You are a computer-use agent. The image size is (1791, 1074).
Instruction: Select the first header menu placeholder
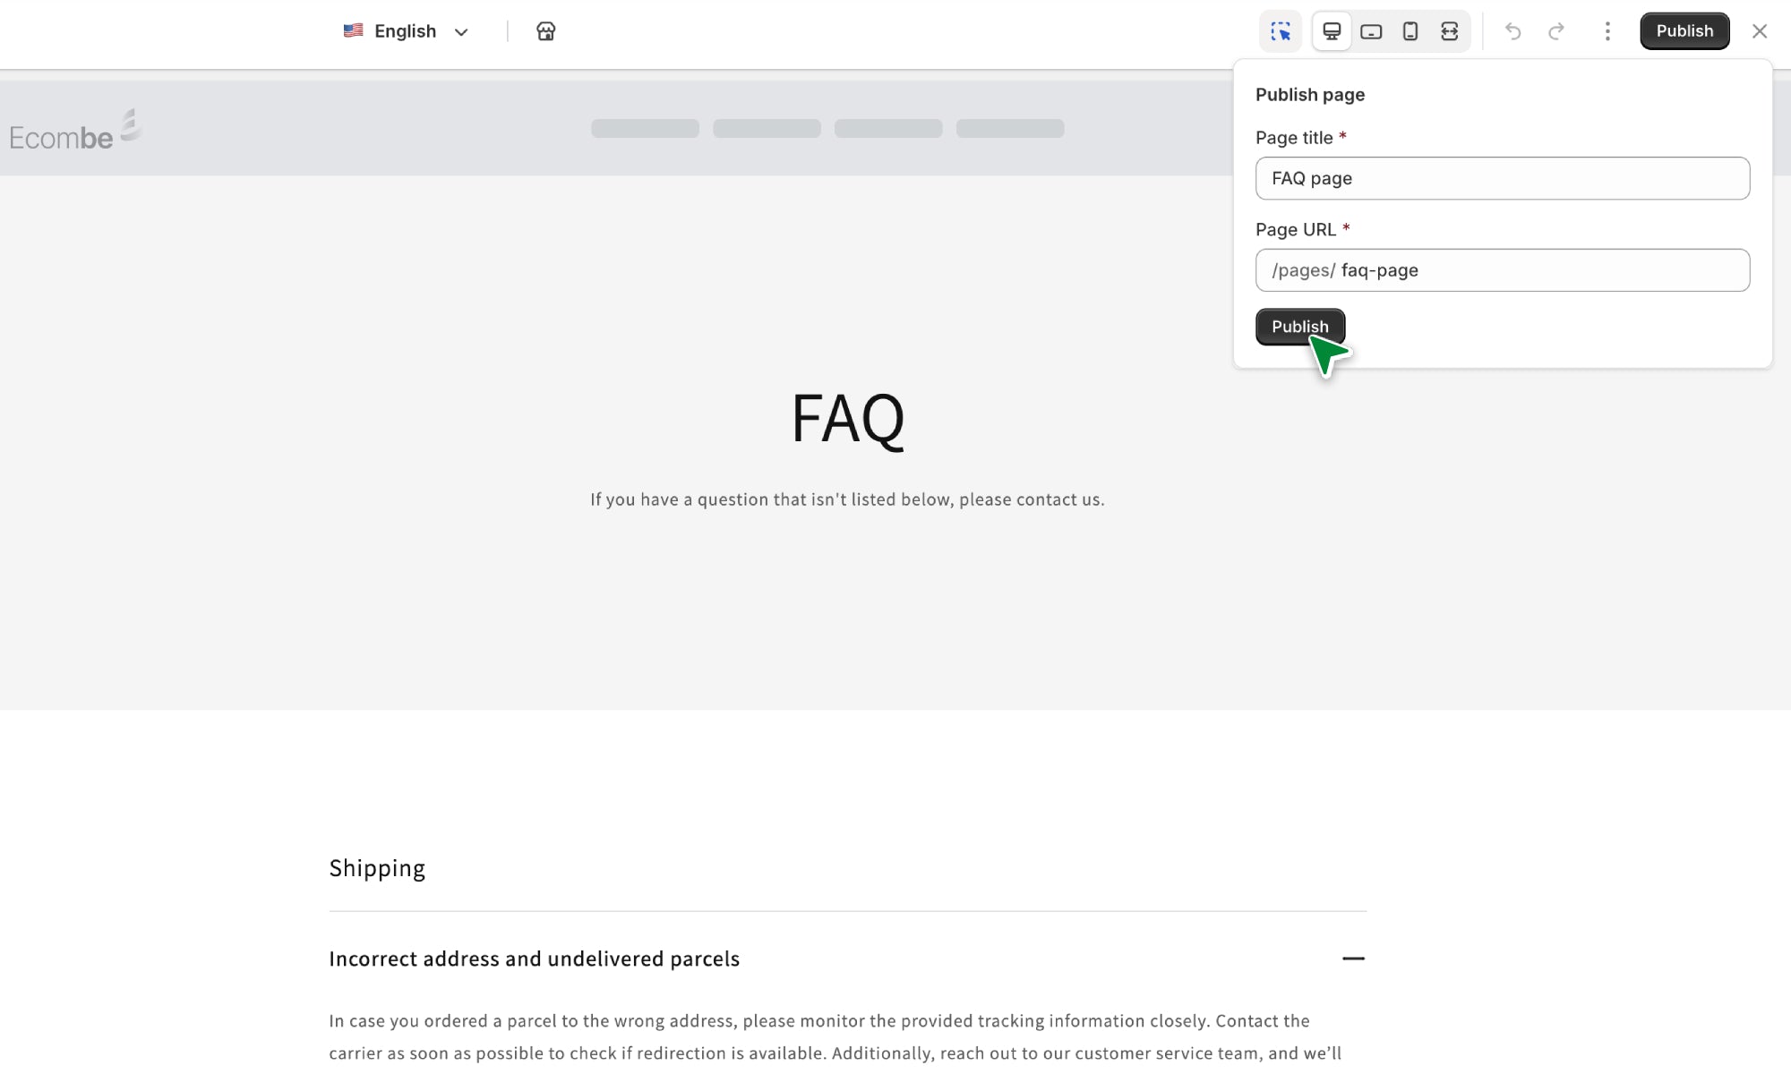[645, 129]
